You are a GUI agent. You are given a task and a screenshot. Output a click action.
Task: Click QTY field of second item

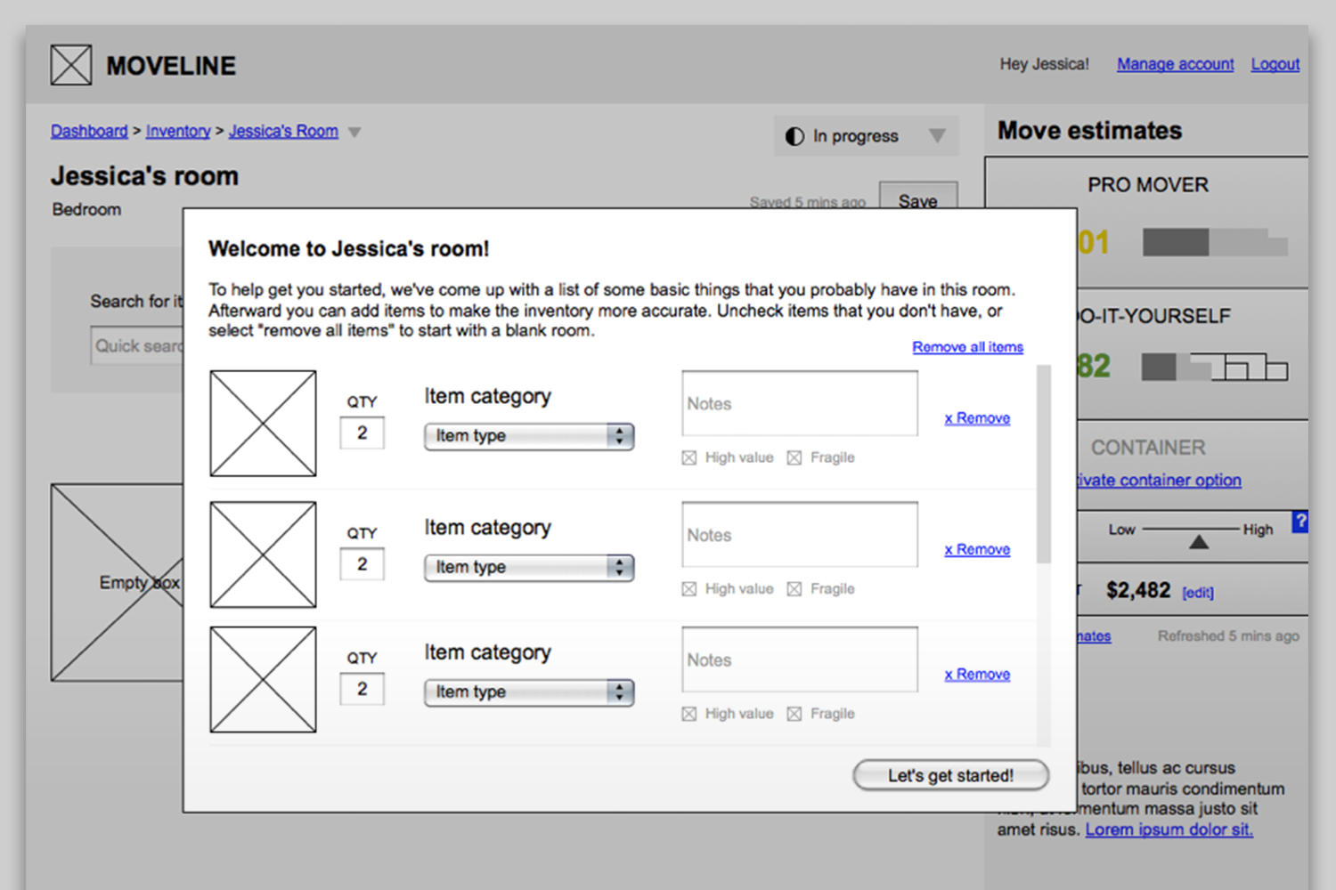pos(363,564)
